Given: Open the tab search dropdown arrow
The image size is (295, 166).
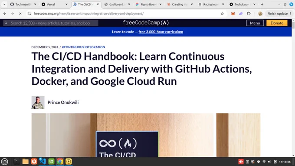Looking at the screenshot, I should pyautogui.click(x=4, y=4).
